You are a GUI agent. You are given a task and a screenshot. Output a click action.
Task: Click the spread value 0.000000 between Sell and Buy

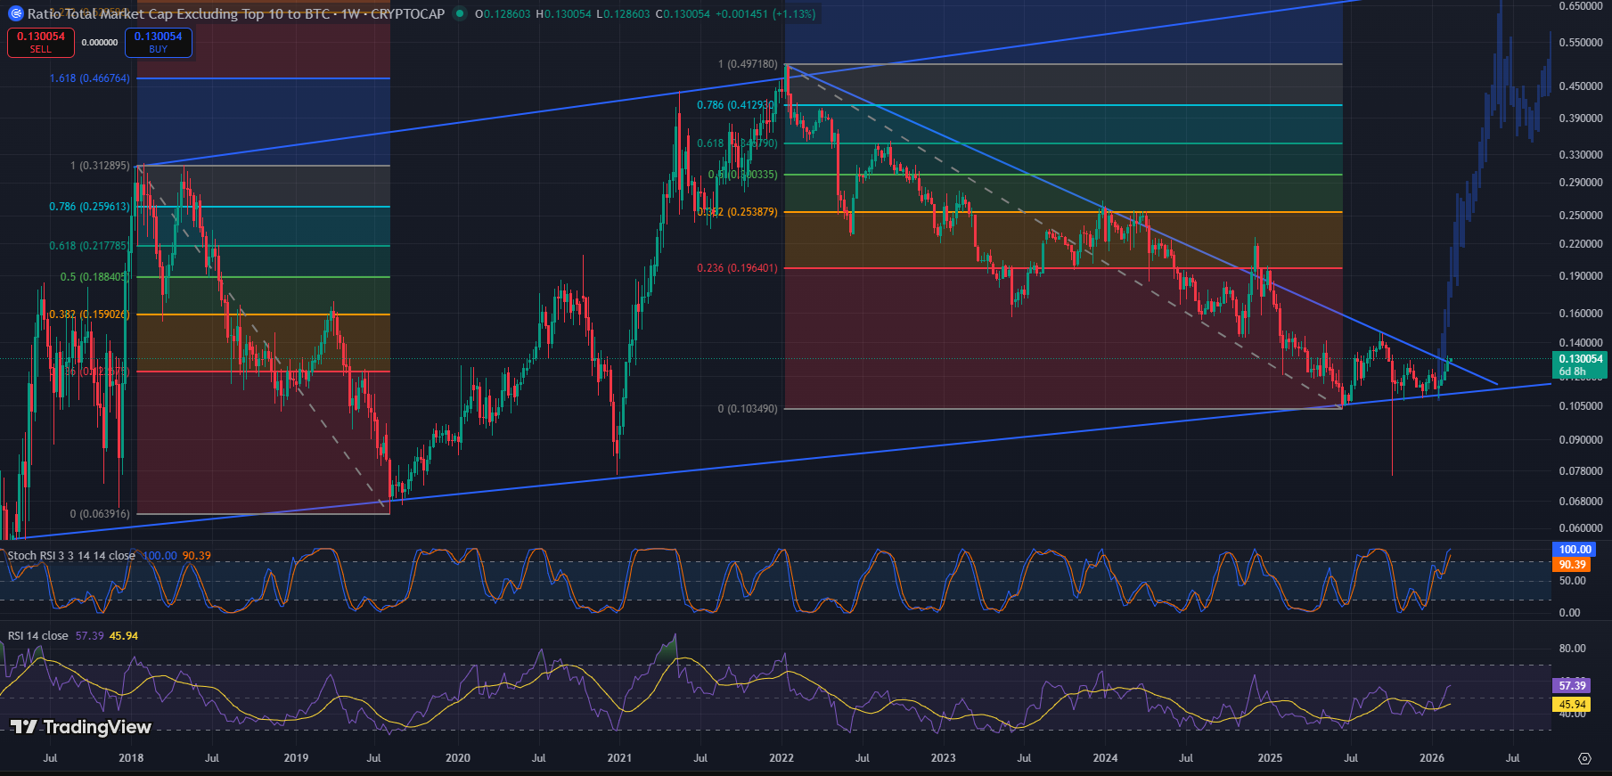tap(100, 42)
